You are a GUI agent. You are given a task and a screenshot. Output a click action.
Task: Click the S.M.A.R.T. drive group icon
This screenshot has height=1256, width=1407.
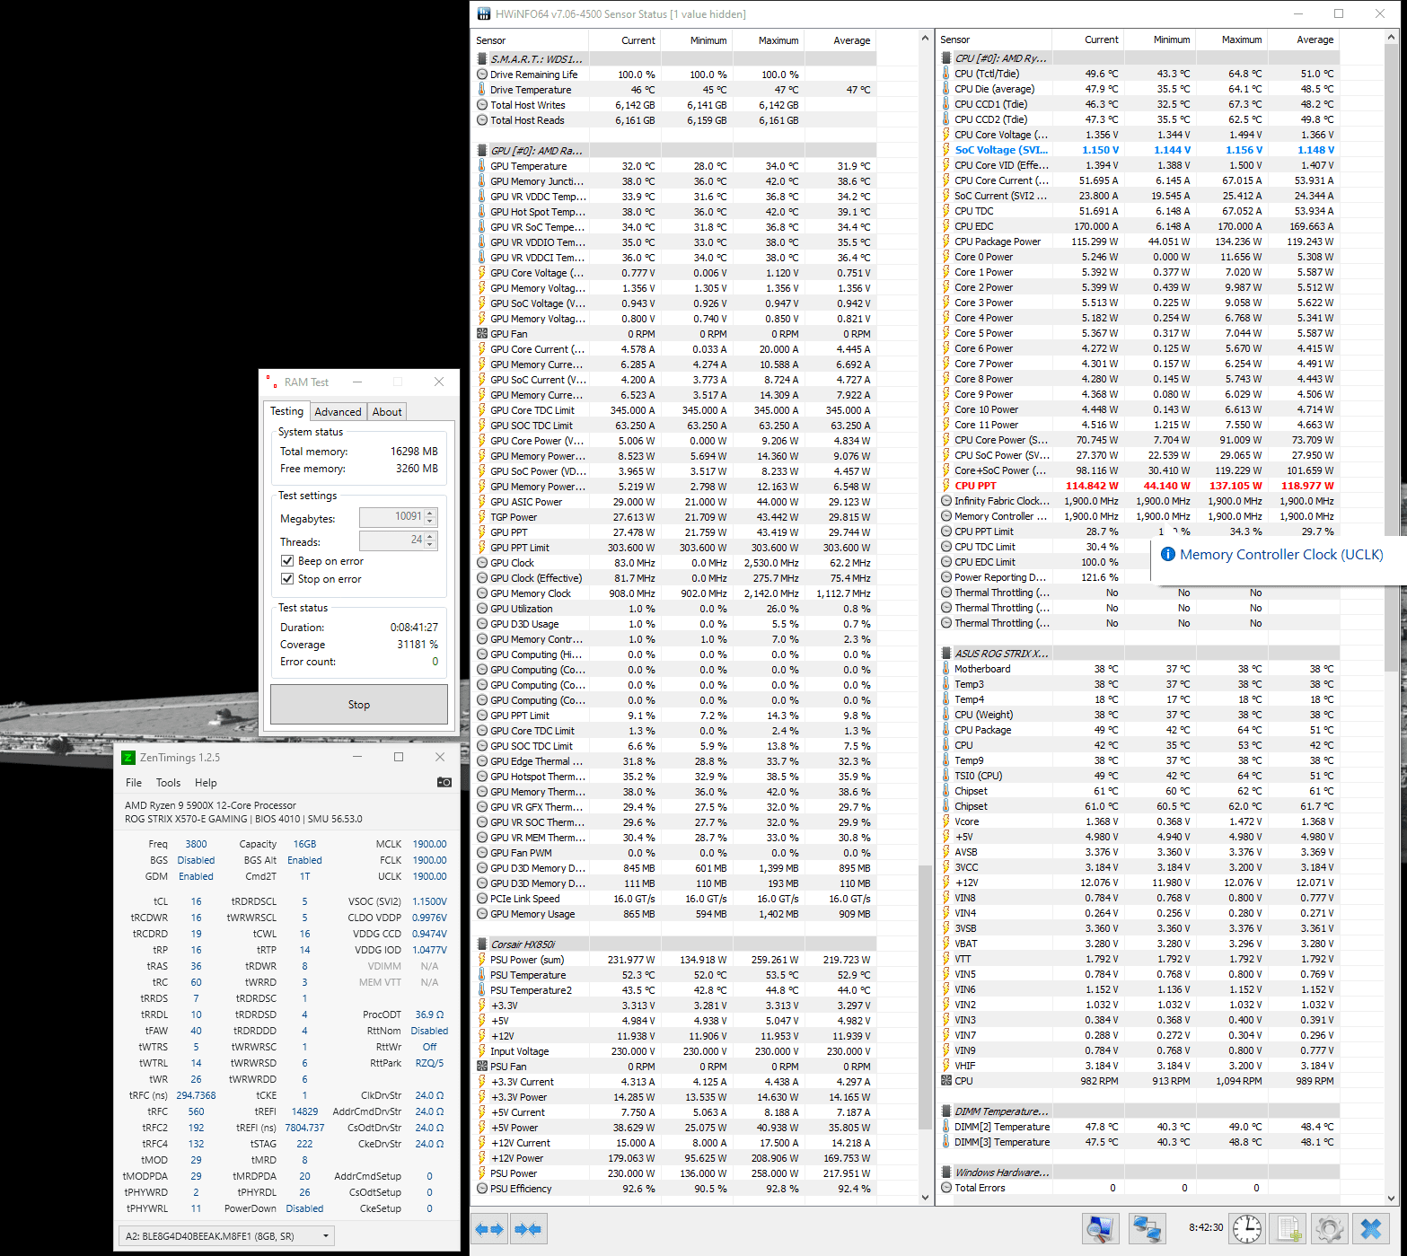(x=482, y=58)
